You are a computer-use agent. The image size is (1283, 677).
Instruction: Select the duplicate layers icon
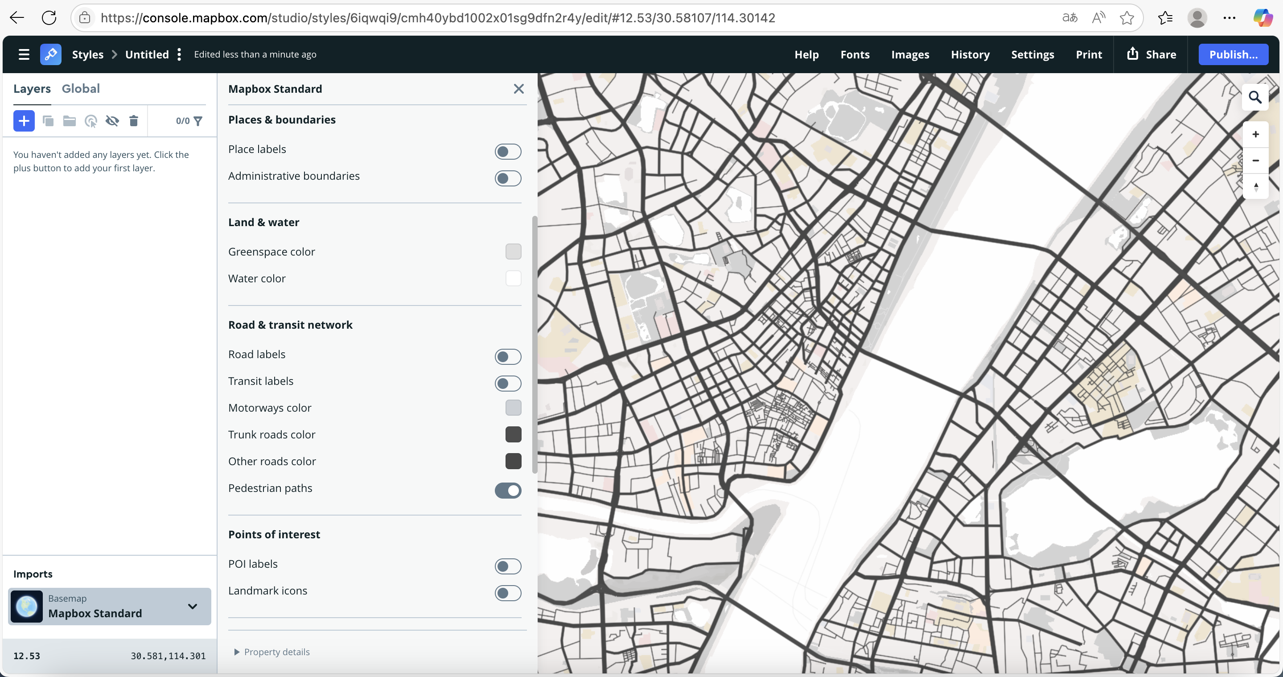[48, 120]
